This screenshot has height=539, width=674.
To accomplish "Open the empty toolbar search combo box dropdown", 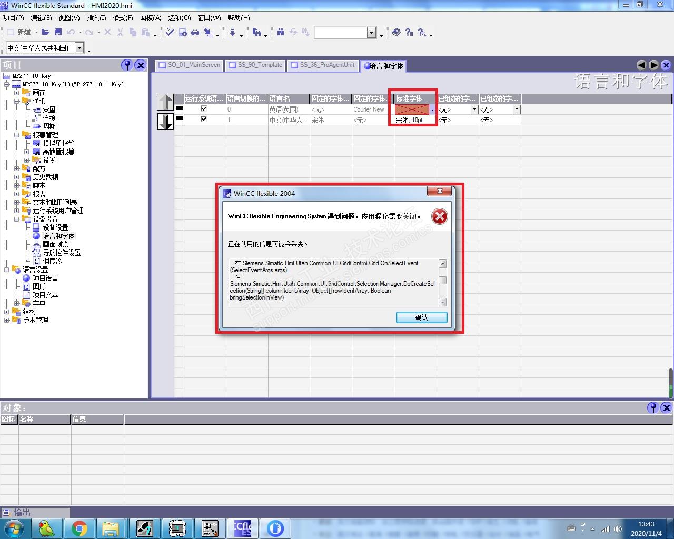I will pyautogui.click(x=371, y=33).
